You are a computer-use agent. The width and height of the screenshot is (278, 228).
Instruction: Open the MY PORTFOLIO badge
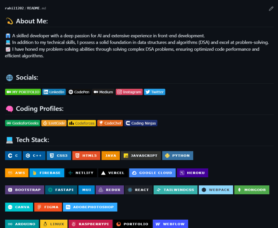[x=23, y=92]
